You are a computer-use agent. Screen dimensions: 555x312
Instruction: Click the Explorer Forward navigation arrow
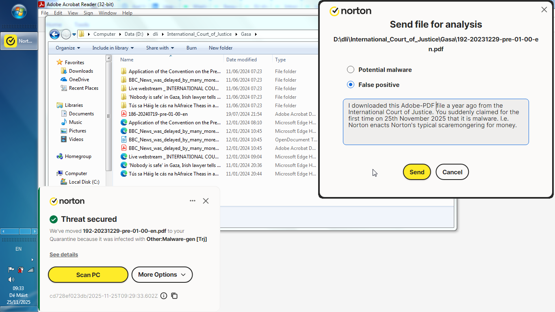66,34
